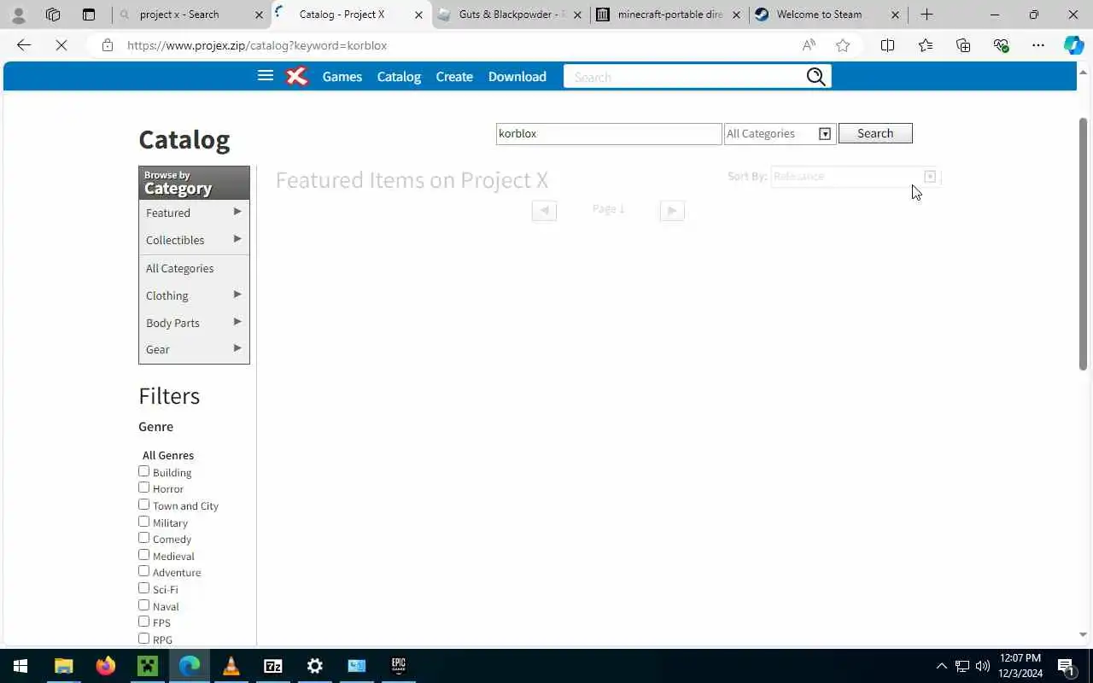Open Favorites list icon
Viewport: 1093px width, 683px height.
(926, 45)
